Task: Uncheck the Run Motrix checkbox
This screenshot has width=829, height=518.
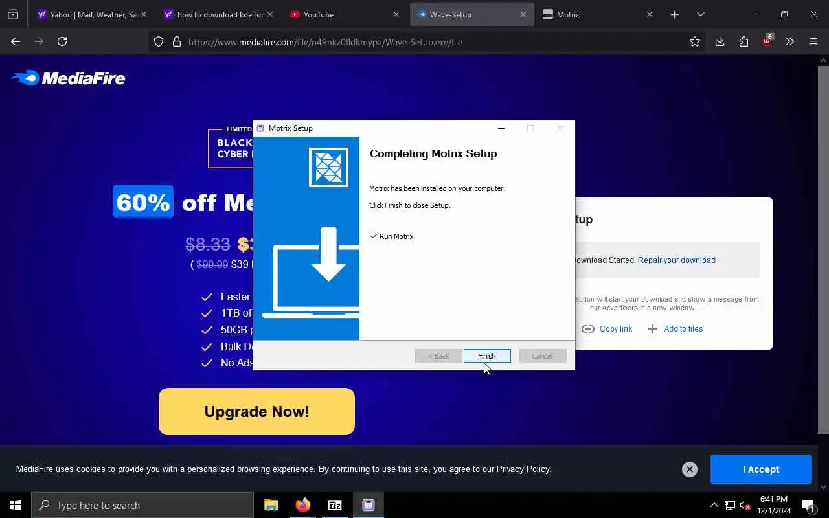Action: pos(374,236)
